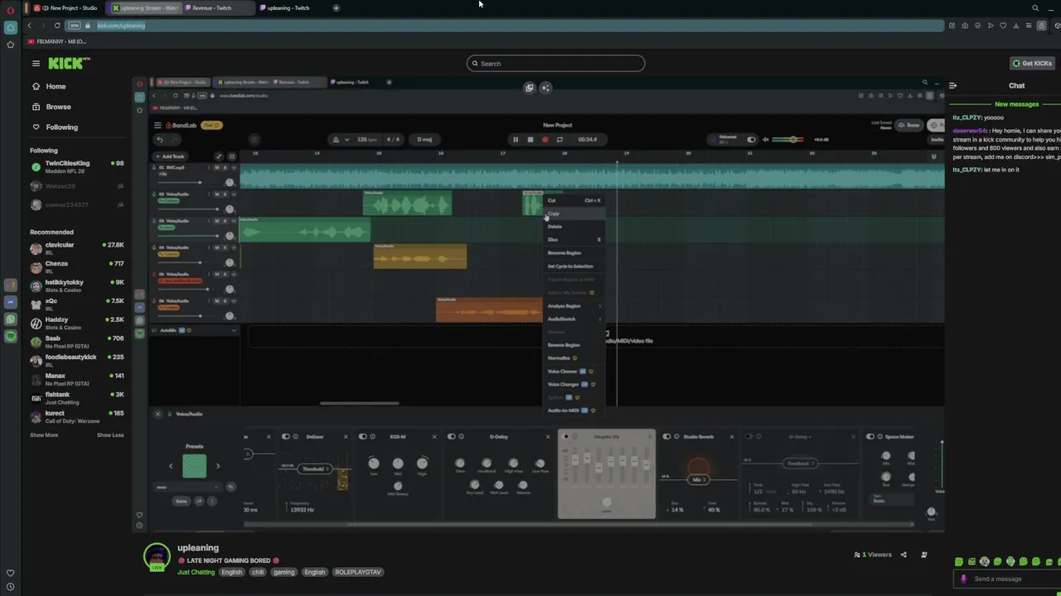Image resolution: width=1061 pixels, height=596 pixels.
Task: Remove the DeEsser effect with X
Action: pos(346,436)
